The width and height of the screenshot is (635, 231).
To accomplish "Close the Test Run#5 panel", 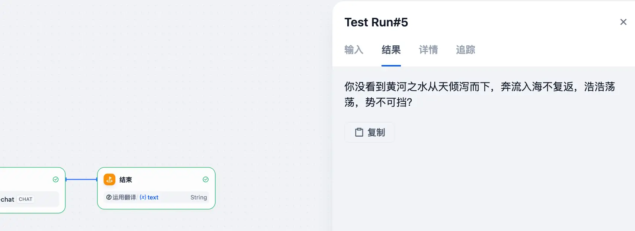I will coord(623,22).
